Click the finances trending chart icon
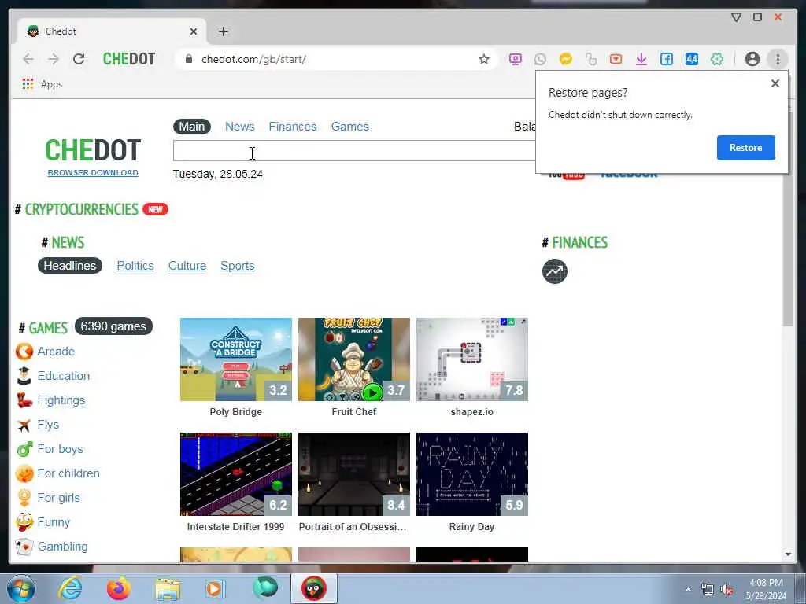This screenshot has height=604, width=806. pos(555,271)
